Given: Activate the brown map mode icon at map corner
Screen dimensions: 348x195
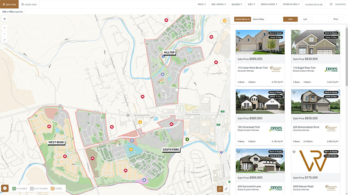Looking at the screenshot, I should coord(220,189).
